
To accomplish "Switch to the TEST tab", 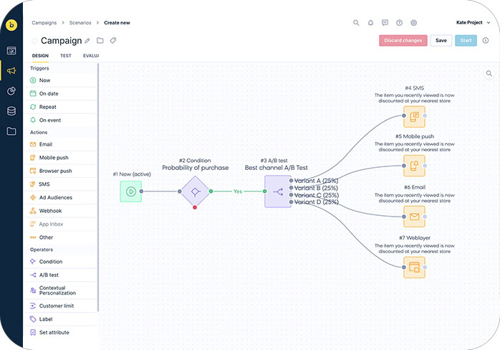I will point(65,55).
